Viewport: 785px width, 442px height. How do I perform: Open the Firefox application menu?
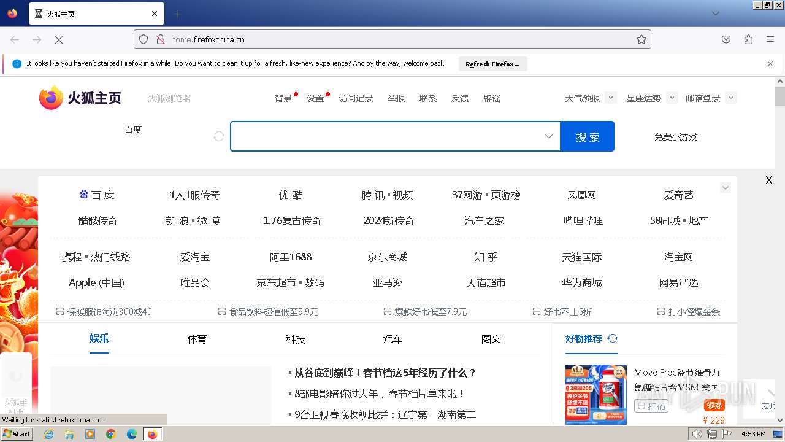pos(770,39)
